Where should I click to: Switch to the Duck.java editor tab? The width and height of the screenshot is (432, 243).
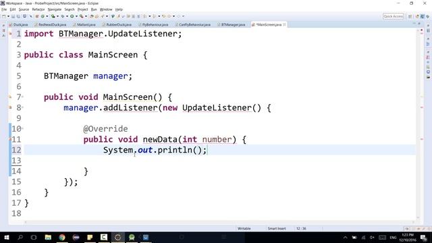pyautogui.click(x=18, y=24)
